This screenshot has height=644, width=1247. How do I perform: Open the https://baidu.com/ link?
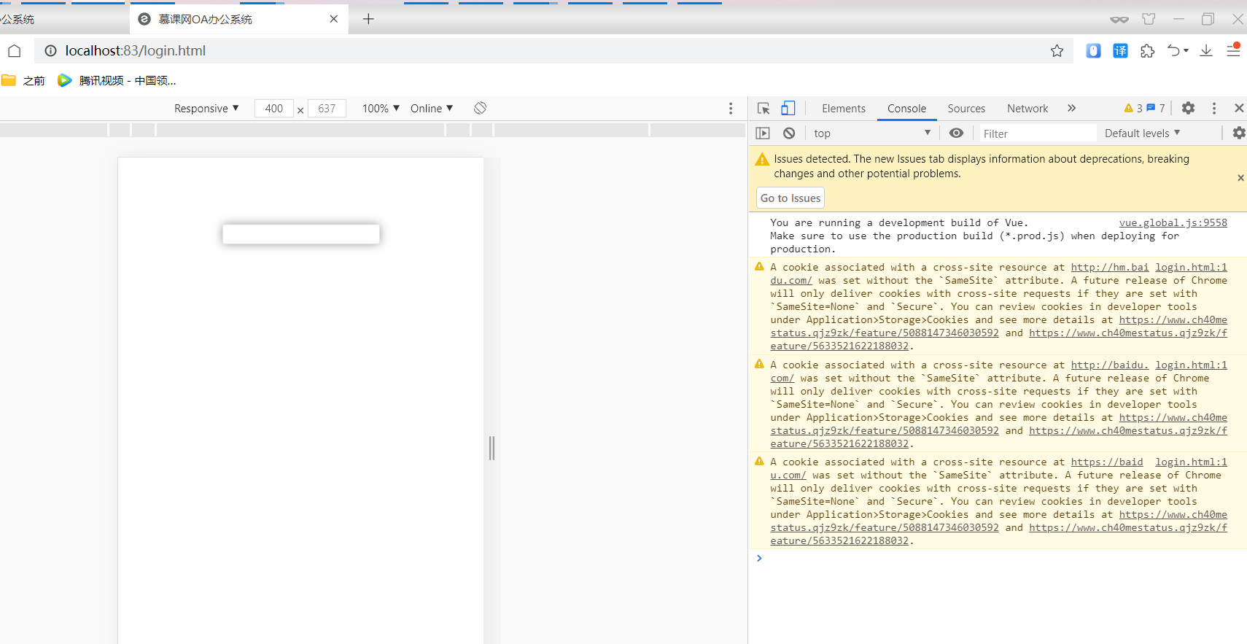tap(1106, 462)
